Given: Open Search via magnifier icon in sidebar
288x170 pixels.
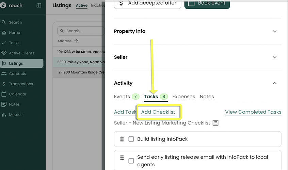Looking at the screenshot, I should point(4,22).
